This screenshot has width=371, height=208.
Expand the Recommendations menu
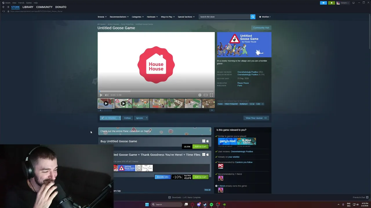coord(119,17)
